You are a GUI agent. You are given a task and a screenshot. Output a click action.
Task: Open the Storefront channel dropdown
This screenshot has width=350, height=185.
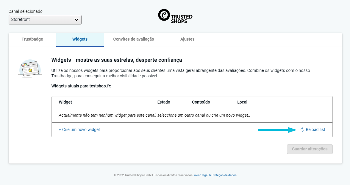click(x=45, y=20)
